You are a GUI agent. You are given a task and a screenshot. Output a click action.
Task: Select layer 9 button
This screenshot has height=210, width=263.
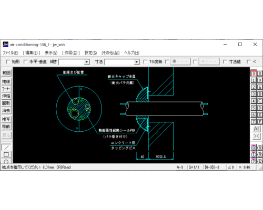[x=260, y=80]
